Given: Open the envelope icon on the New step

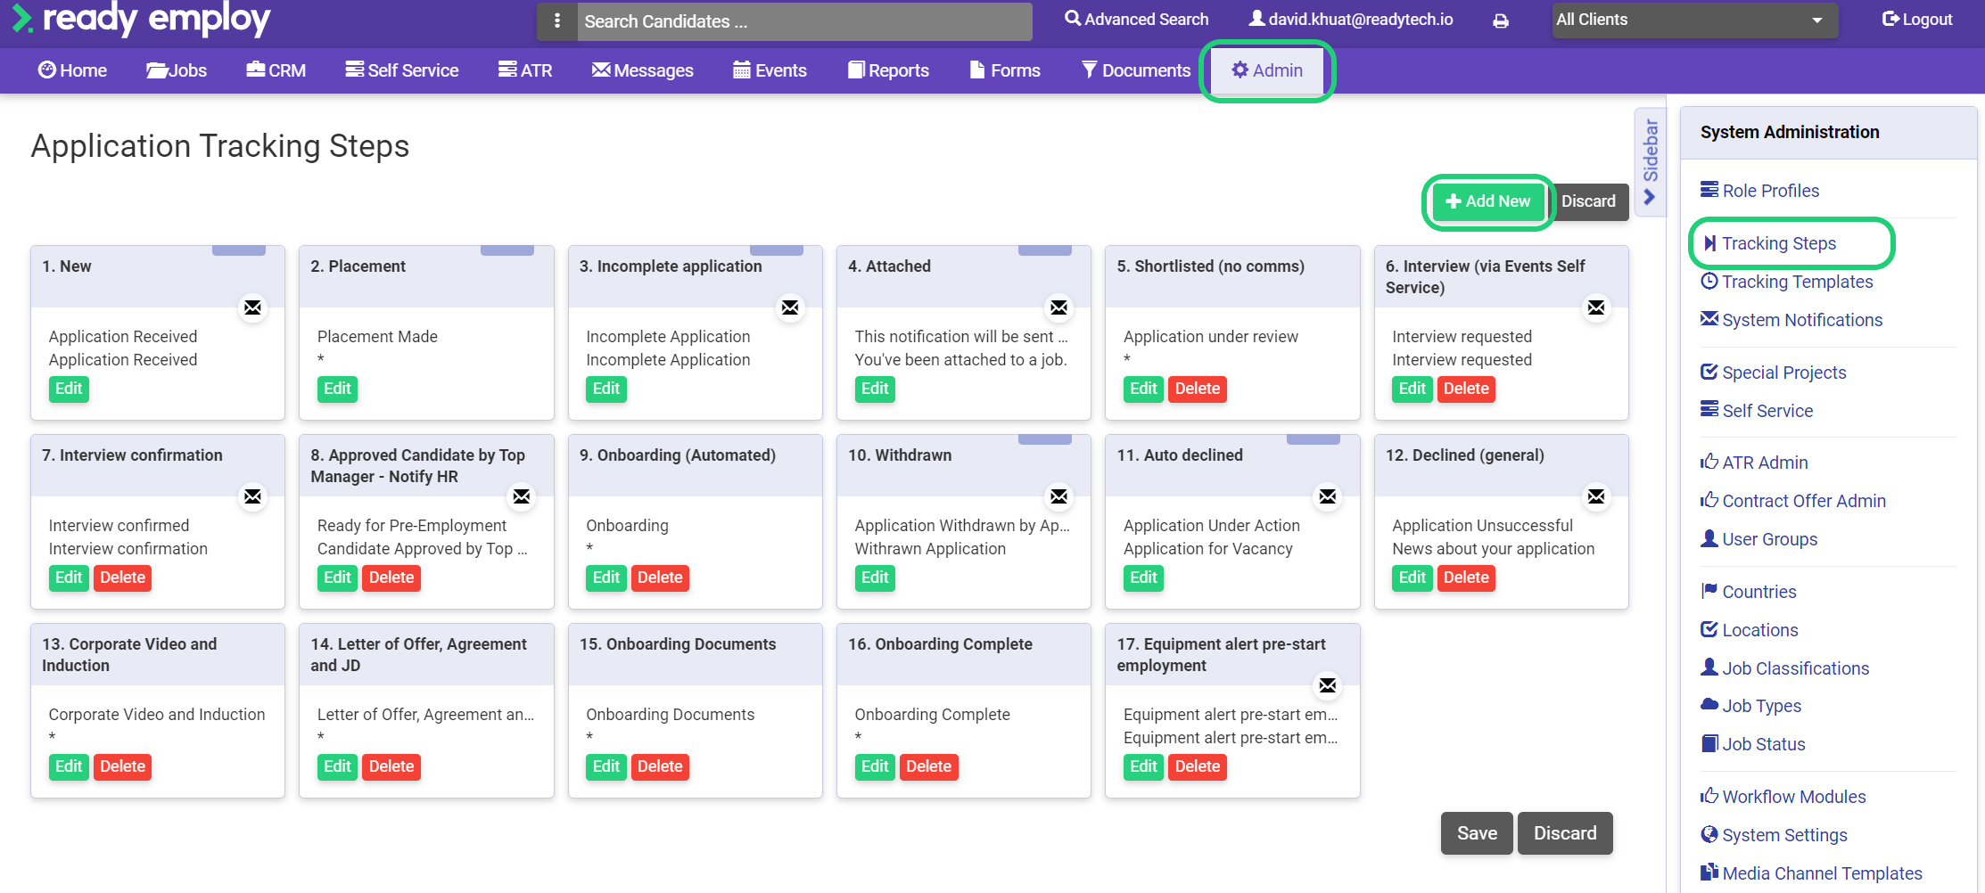Looking at the screenshot, I should tap(252, 307).
